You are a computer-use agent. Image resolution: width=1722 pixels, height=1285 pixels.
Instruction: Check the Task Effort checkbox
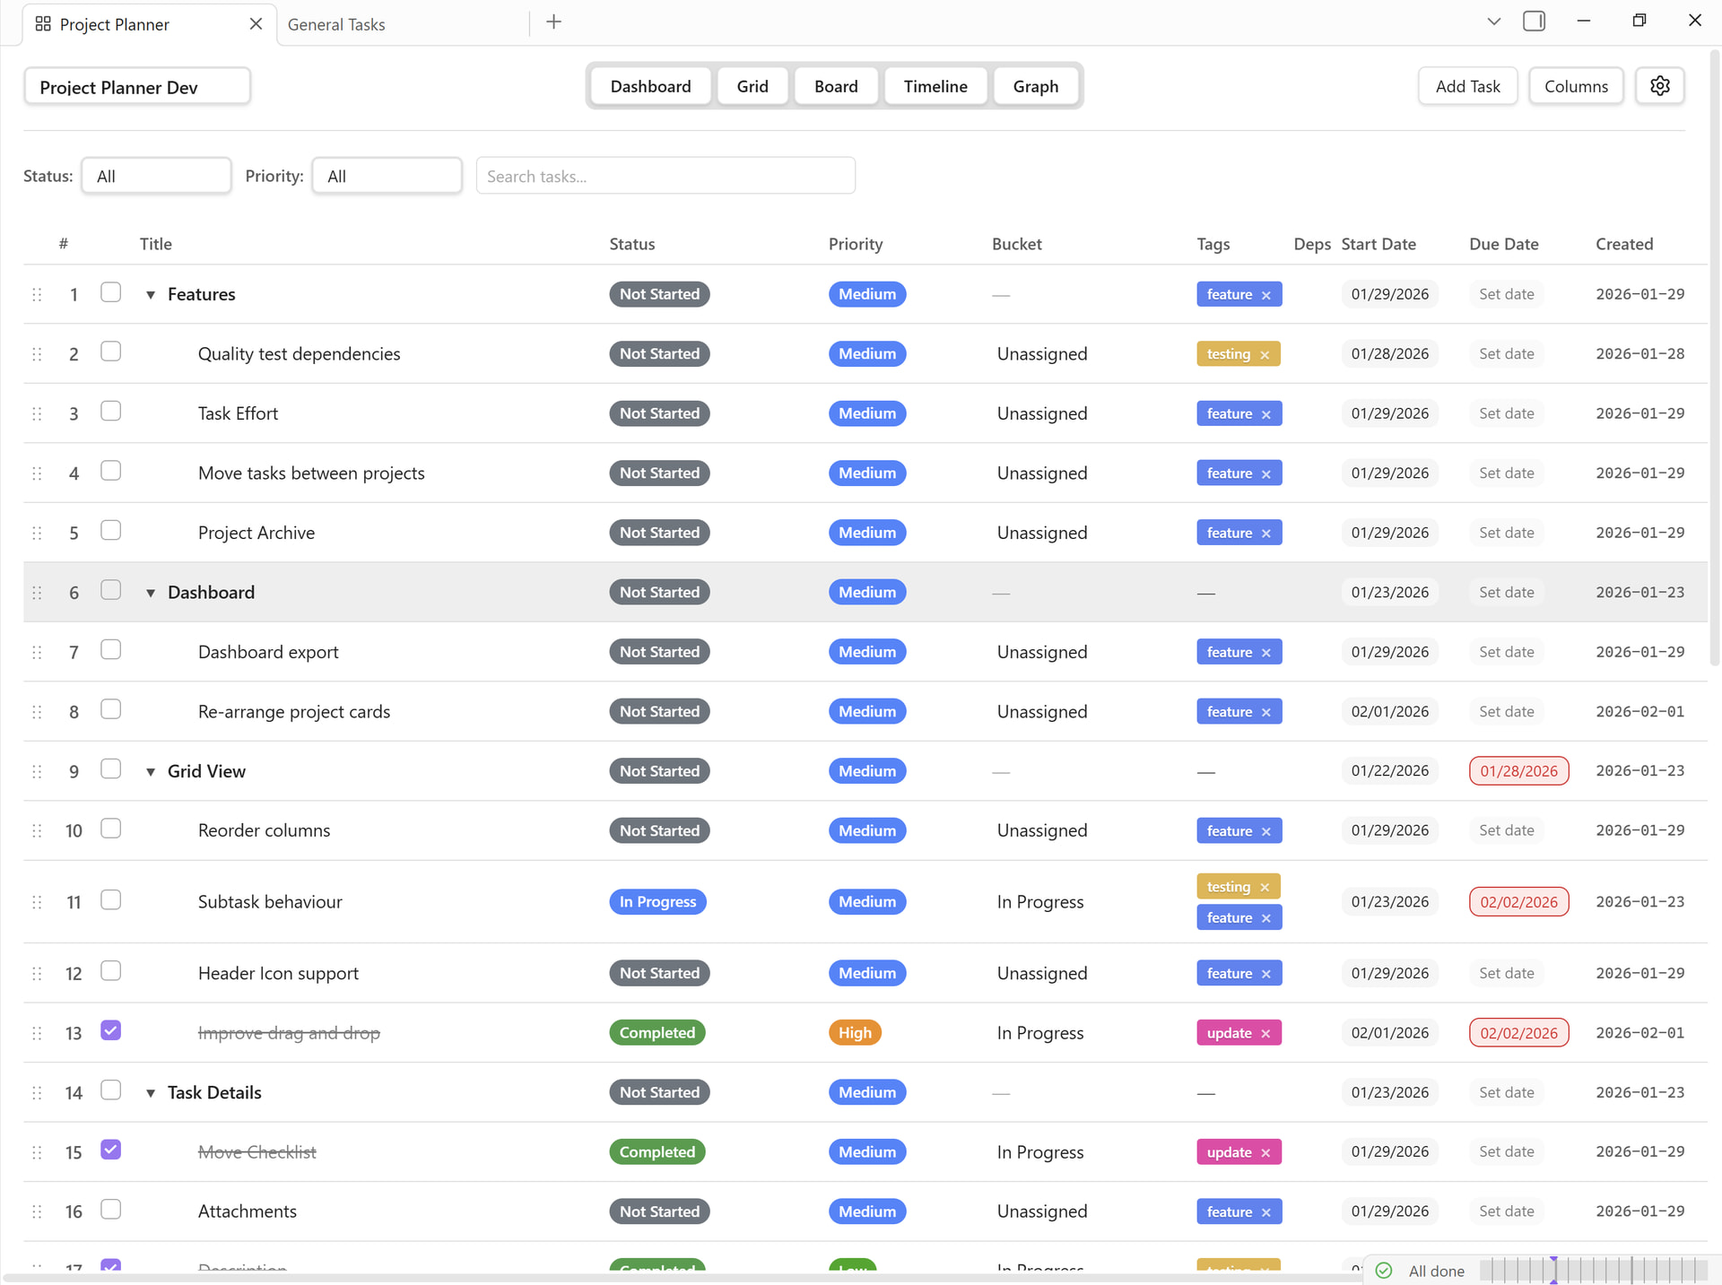click(x=110, y=412)
